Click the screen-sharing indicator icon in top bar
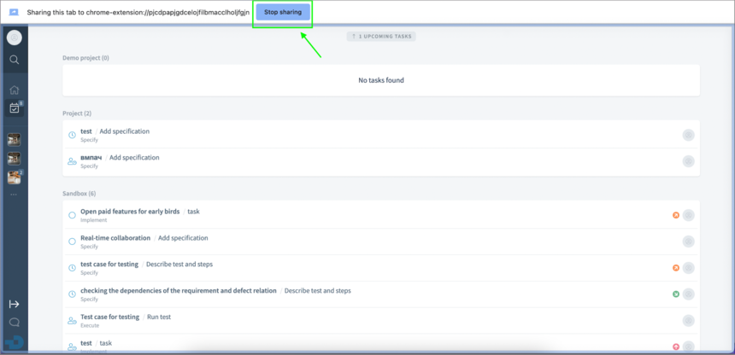735x355 pixels. (x=14, y=12)
